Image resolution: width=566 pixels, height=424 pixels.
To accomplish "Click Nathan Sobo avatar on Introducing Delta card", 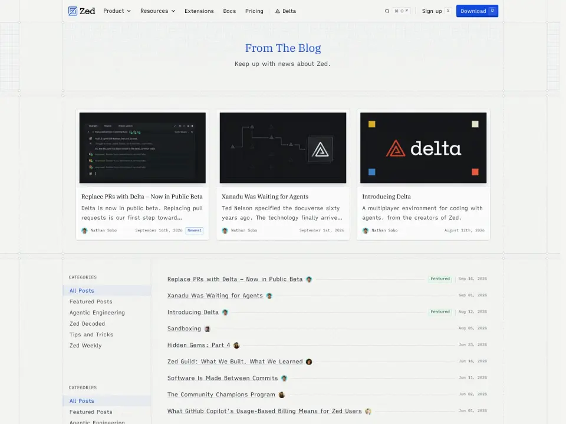I will [366, 231].
